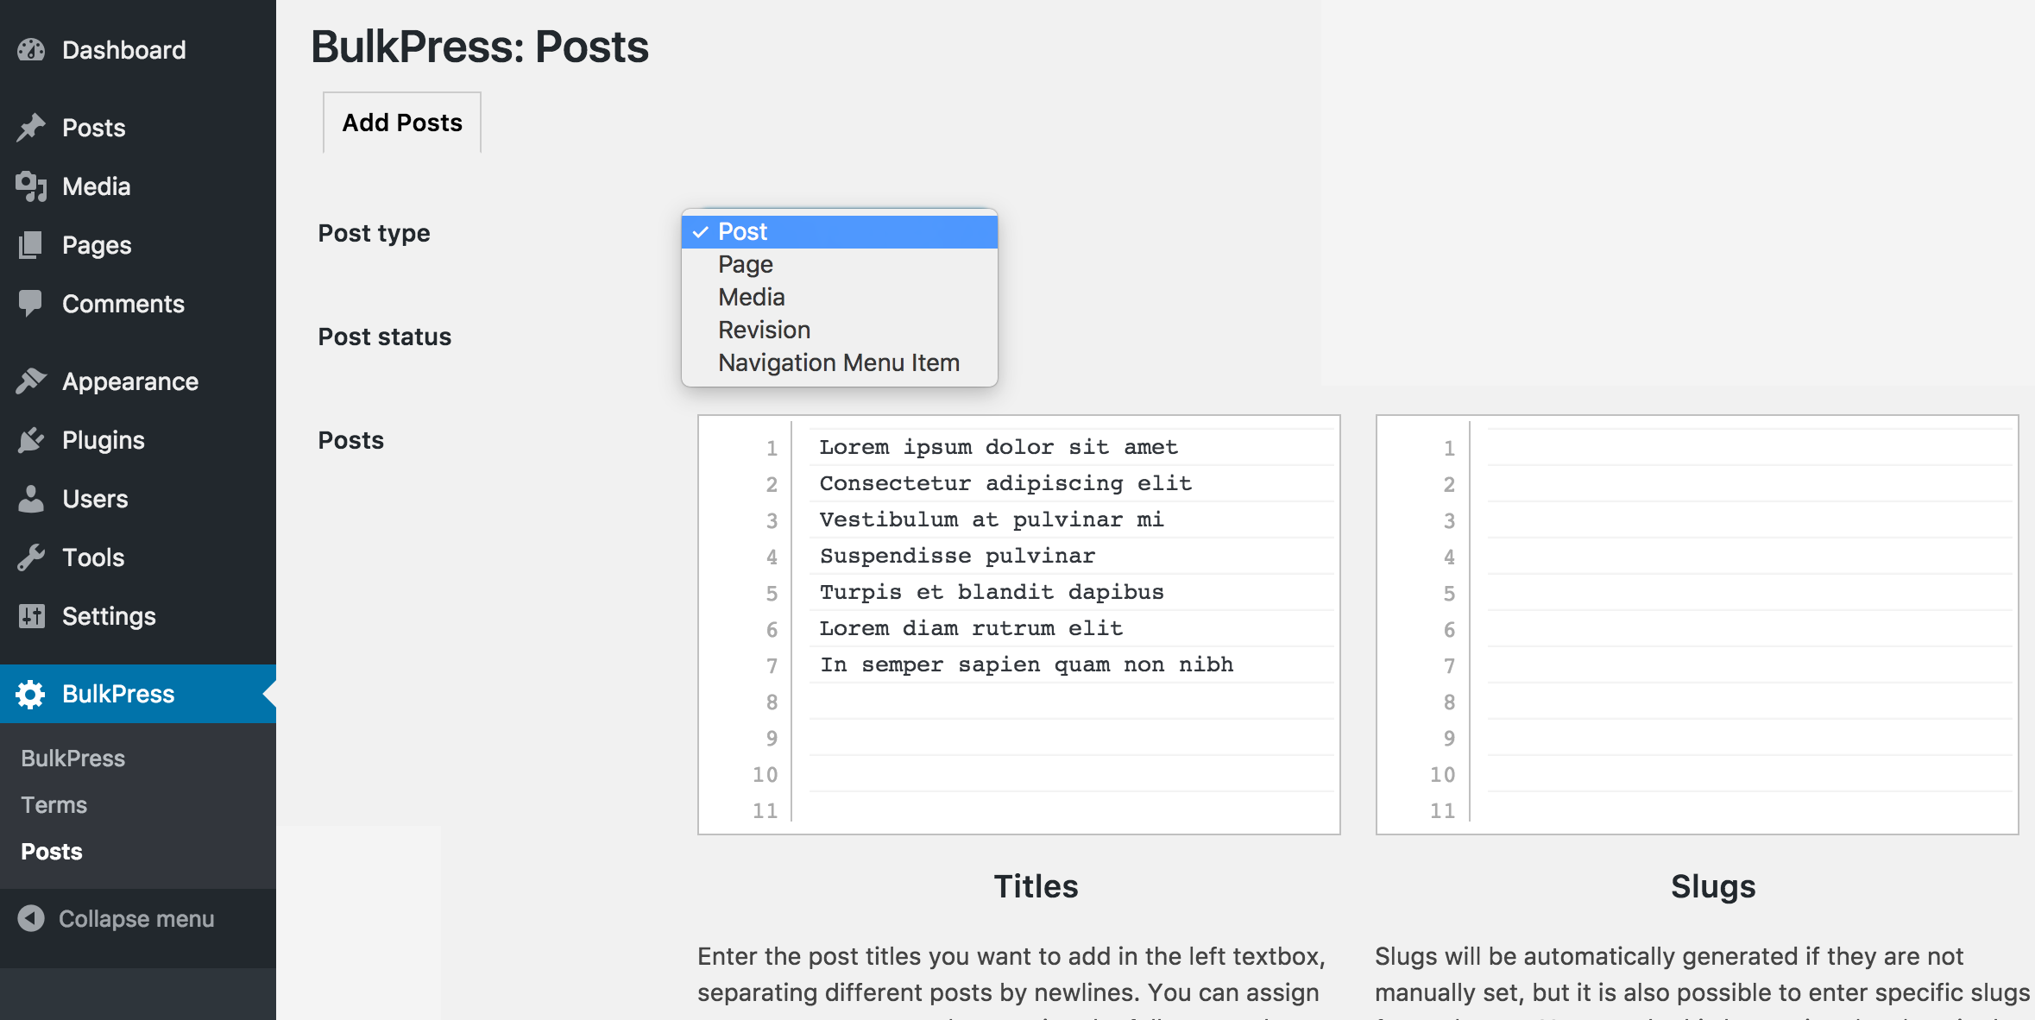Screen dimensions: 2035x1020
Task: Choose Revision in the post type dropdown
Action: tap(840, 330)
